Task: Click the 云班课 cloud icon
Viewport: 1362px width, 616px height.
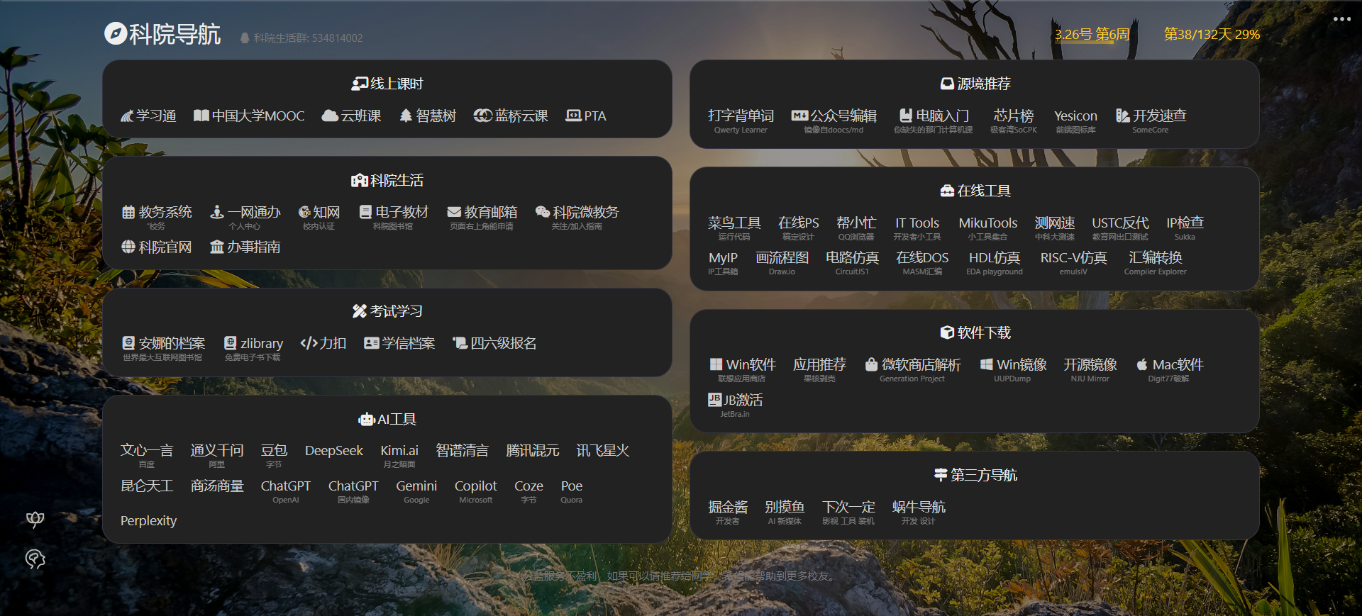Action: click(x=329, y=116)
